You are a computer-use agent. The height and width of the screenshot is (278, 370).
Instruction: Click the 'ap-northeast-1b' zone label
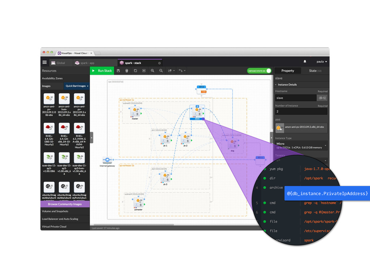(x=127, y=165)
